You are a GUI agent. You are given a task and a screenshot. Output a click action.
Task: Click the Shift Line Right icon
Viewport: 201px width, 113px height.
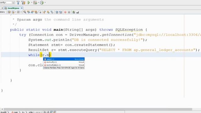click(x=61, y=12)
